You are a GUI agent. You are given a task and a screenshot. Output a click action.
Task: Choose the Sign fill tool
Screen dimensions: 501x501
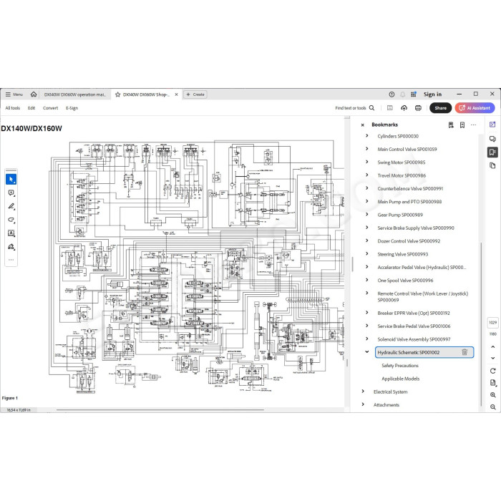click(x=11, y=247)
